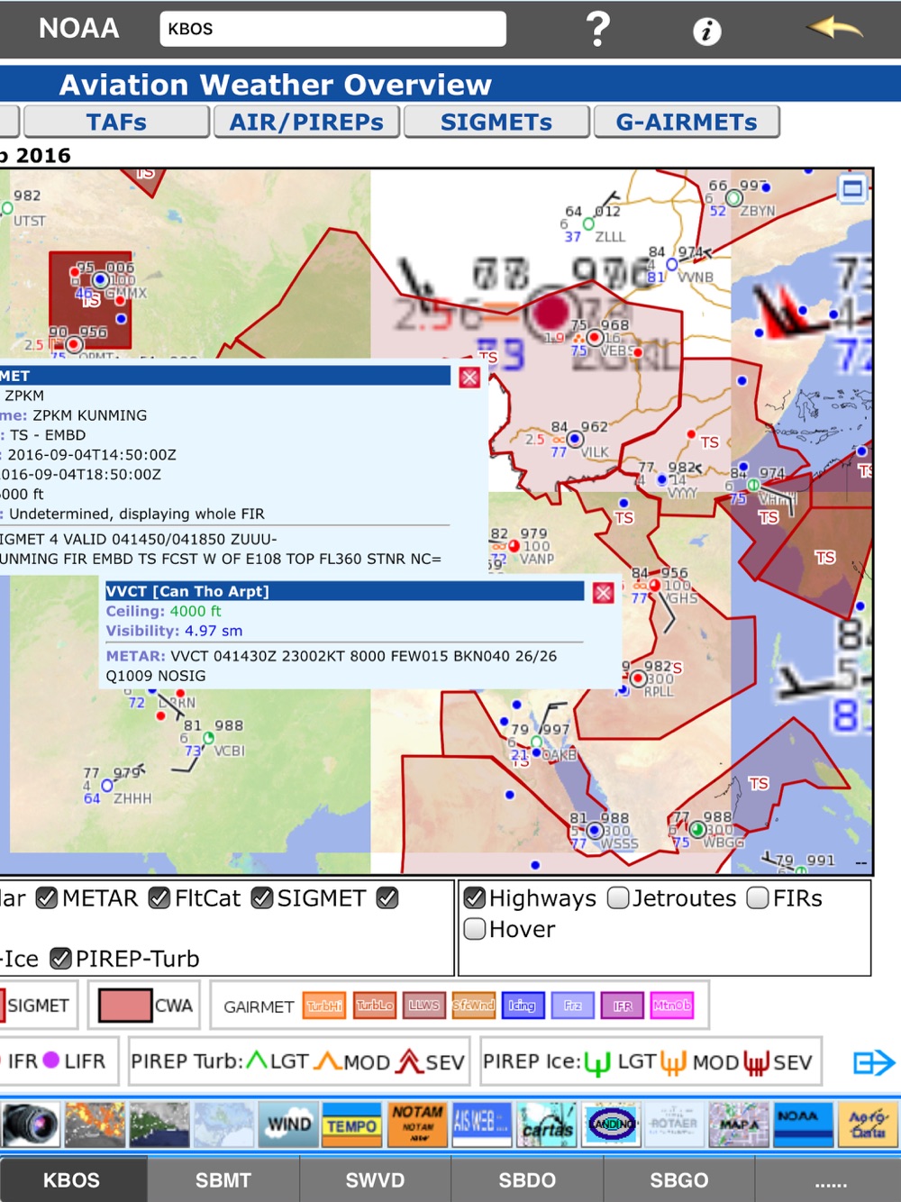Image resolution: width=901 pixels, height=1202 pixels.
Task: Open the info icon in header
Action: click(706, 32)
